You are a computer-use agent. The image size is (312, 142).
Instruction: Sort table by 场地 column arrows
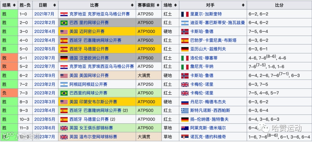[x=176, y=5]
